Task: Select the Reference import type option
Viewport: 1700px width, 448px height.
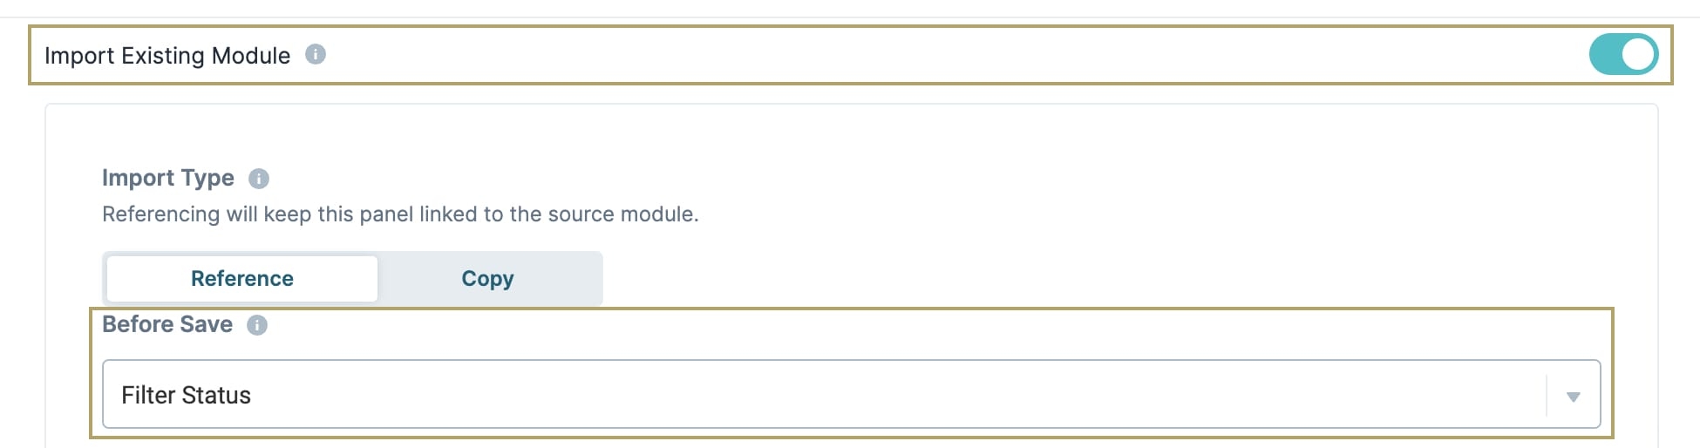Action: pos(242,279)
